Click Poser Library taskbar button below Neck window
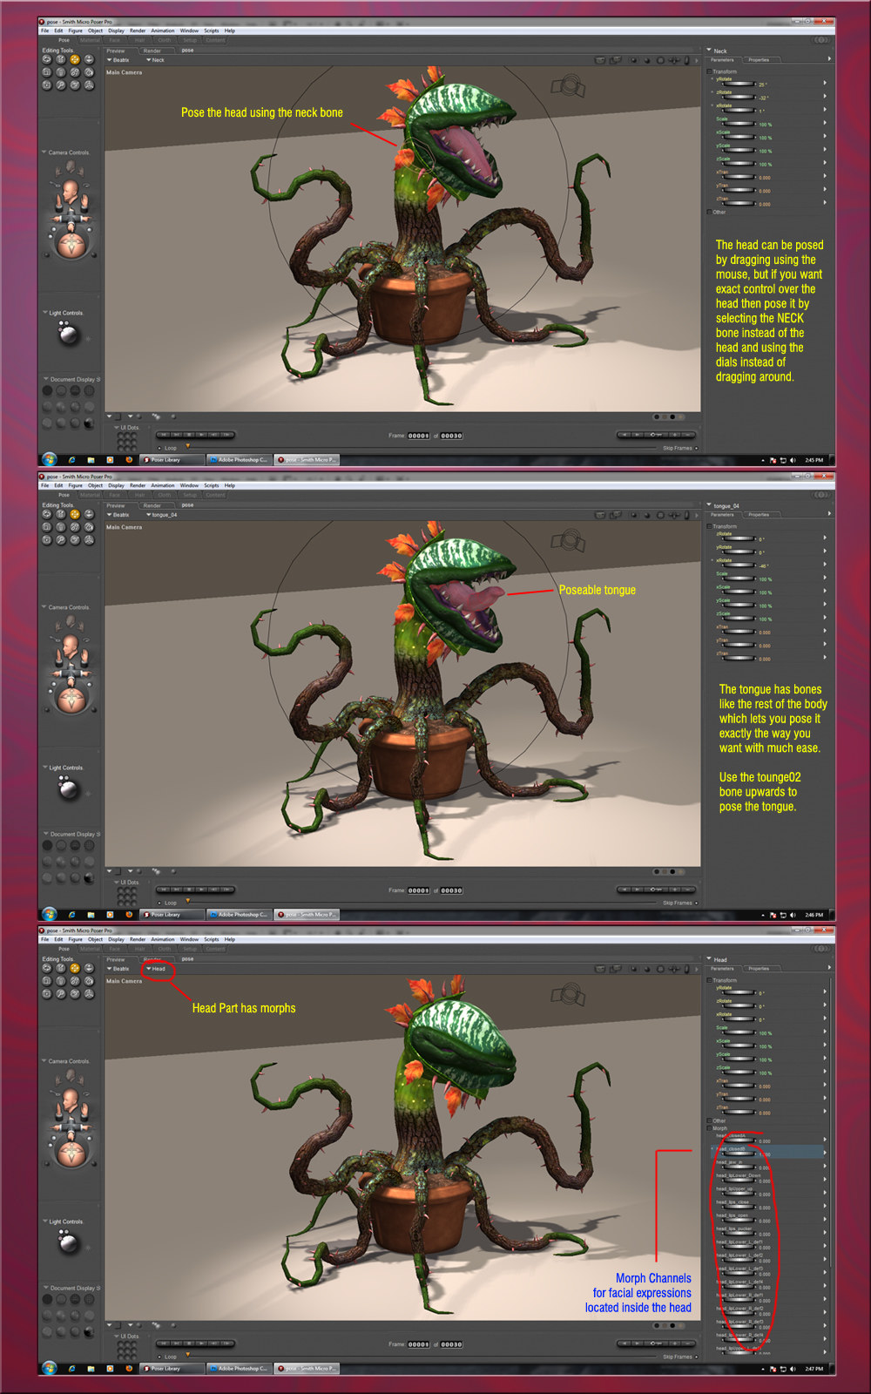Image resolution: width=871 pixels, height=1394 pixels. pos(172,459)
